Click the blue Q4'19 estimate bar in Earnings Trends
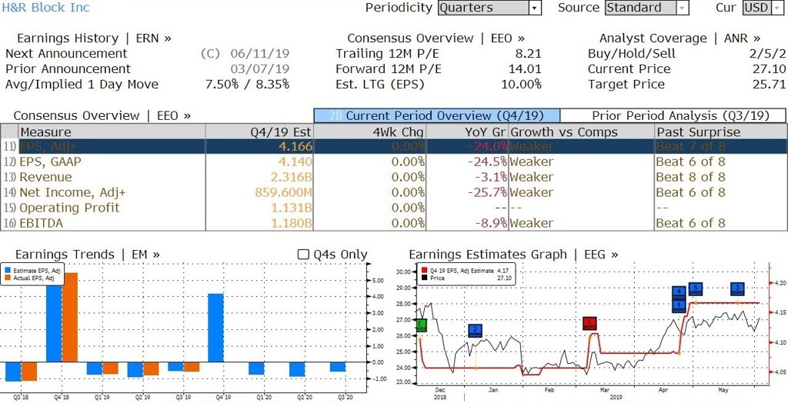Image resolution: width=788 pixels, height=403 pixels. [x=215, y=328]
